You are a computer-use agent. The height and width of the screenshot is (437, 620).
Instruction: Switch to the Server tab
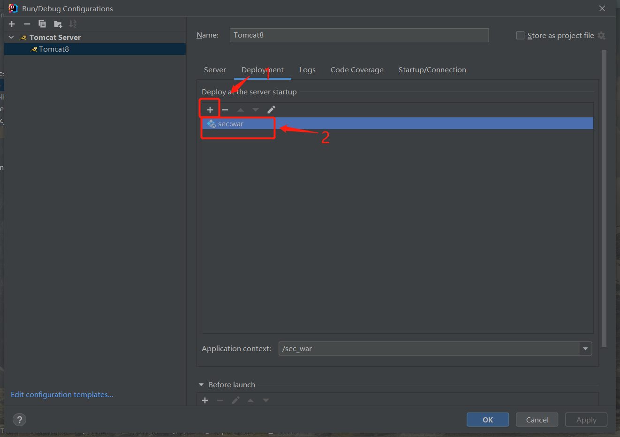[215, 70]
